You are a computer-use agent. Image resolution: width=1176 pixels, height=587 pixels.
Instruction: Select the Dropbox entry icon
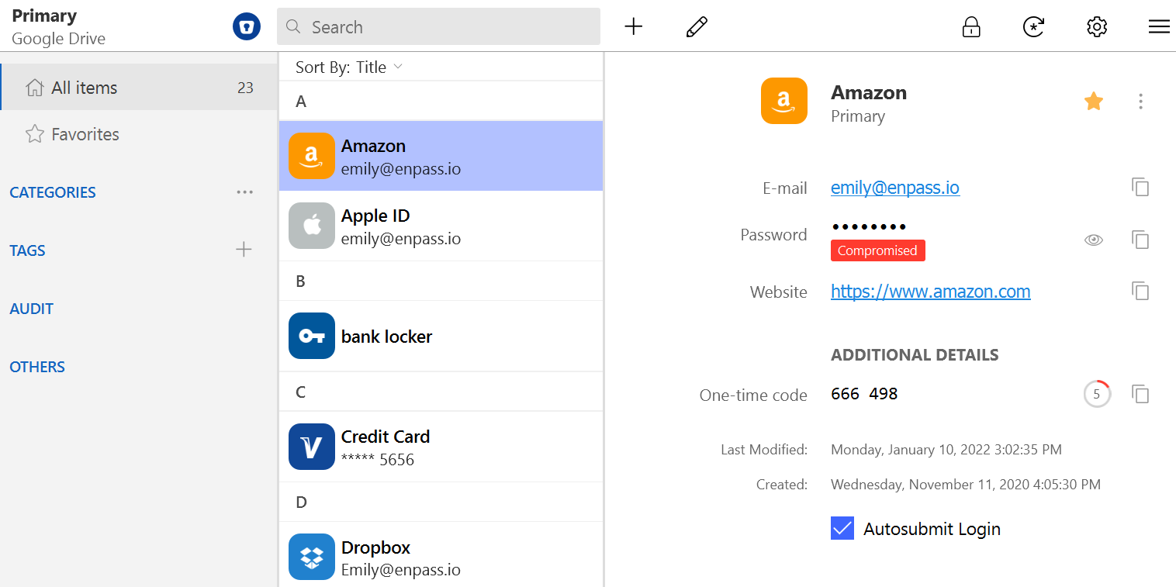[312, 557]
